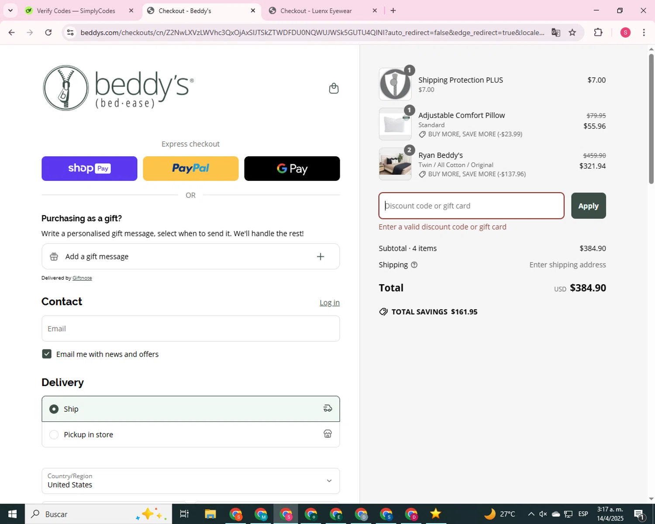
Task: Open Task View on the taskbar
Action: (184, 514)
